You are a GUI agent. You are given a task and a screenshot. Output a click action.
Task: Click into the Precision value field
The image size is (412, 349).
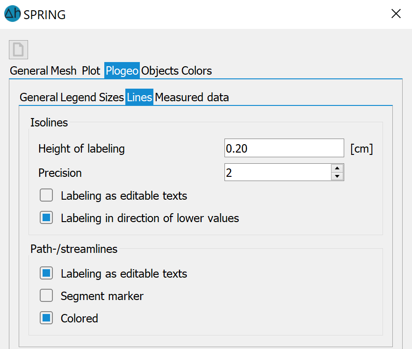[x=278, y=172]
